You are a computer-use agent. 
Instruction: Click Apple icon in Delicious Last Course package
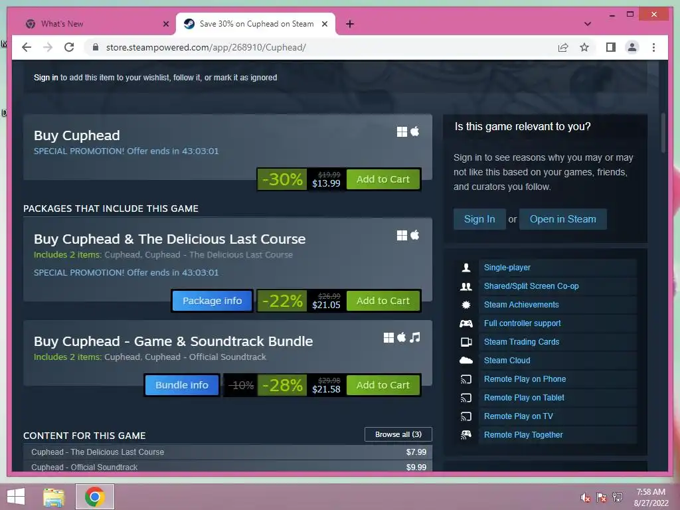click(415, 234)
